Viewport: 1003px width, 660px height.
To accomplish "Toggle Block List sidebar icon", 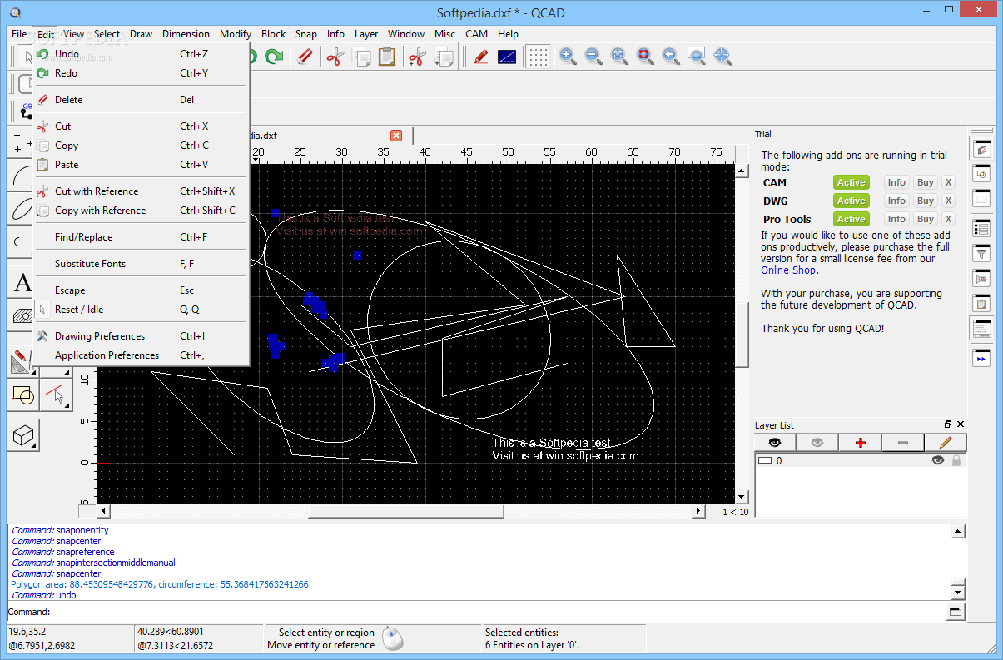I will [982, 174].
